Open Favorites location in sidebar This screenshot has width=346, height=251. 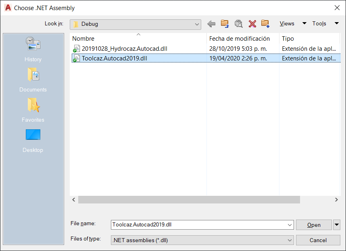click(x=33, y=110)
